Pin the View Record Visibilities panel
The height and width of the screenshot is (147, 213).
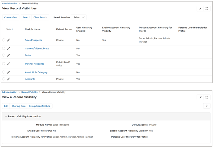click(x=200, y=9)
